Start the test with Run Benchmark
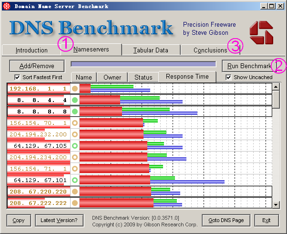This screenshot has height=234, width=287. pyautogui.click(x=249, y=66)
